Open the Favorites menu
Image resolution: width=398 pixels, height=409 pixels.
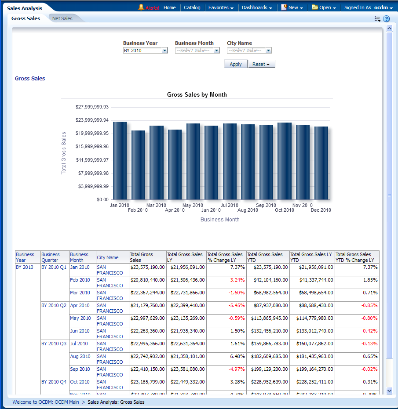click(x=221, y=7)
